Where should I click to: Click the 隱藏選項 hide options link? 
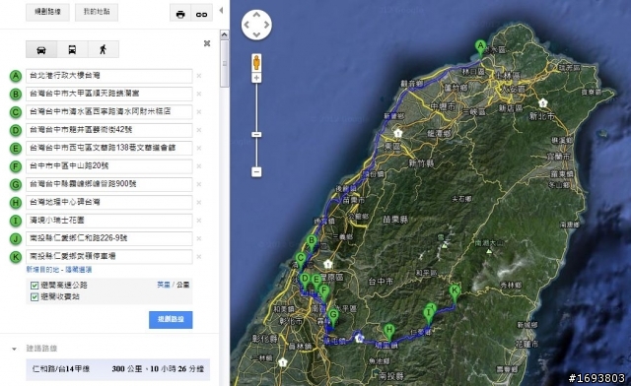(79, 270)
